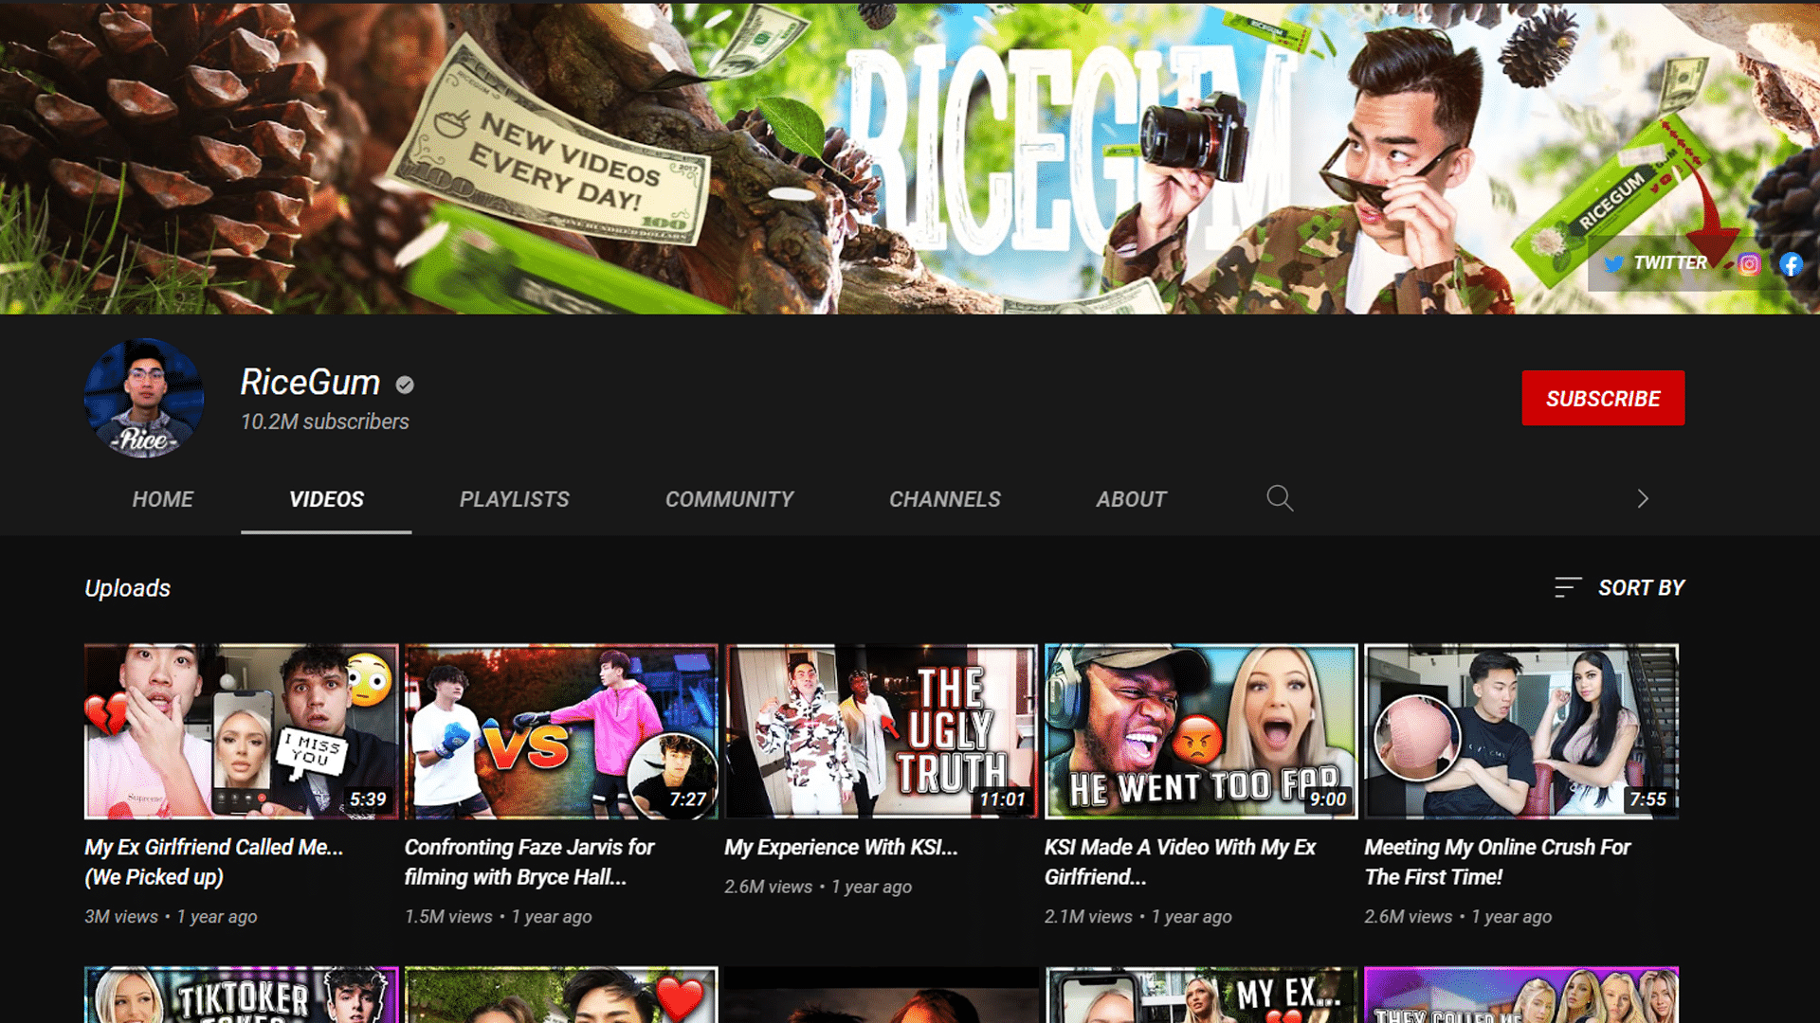Click the '10.2M subscribers' text
Screen dimensions: 1820x1023
pyautogui.click(x=324, y=422)
